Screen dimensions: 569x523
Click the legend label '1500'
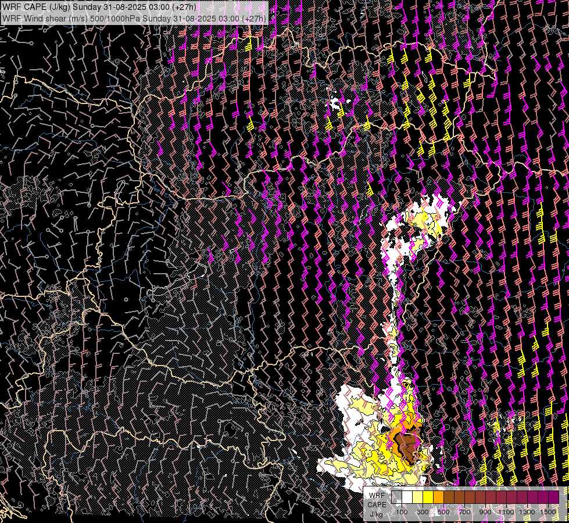548,512
